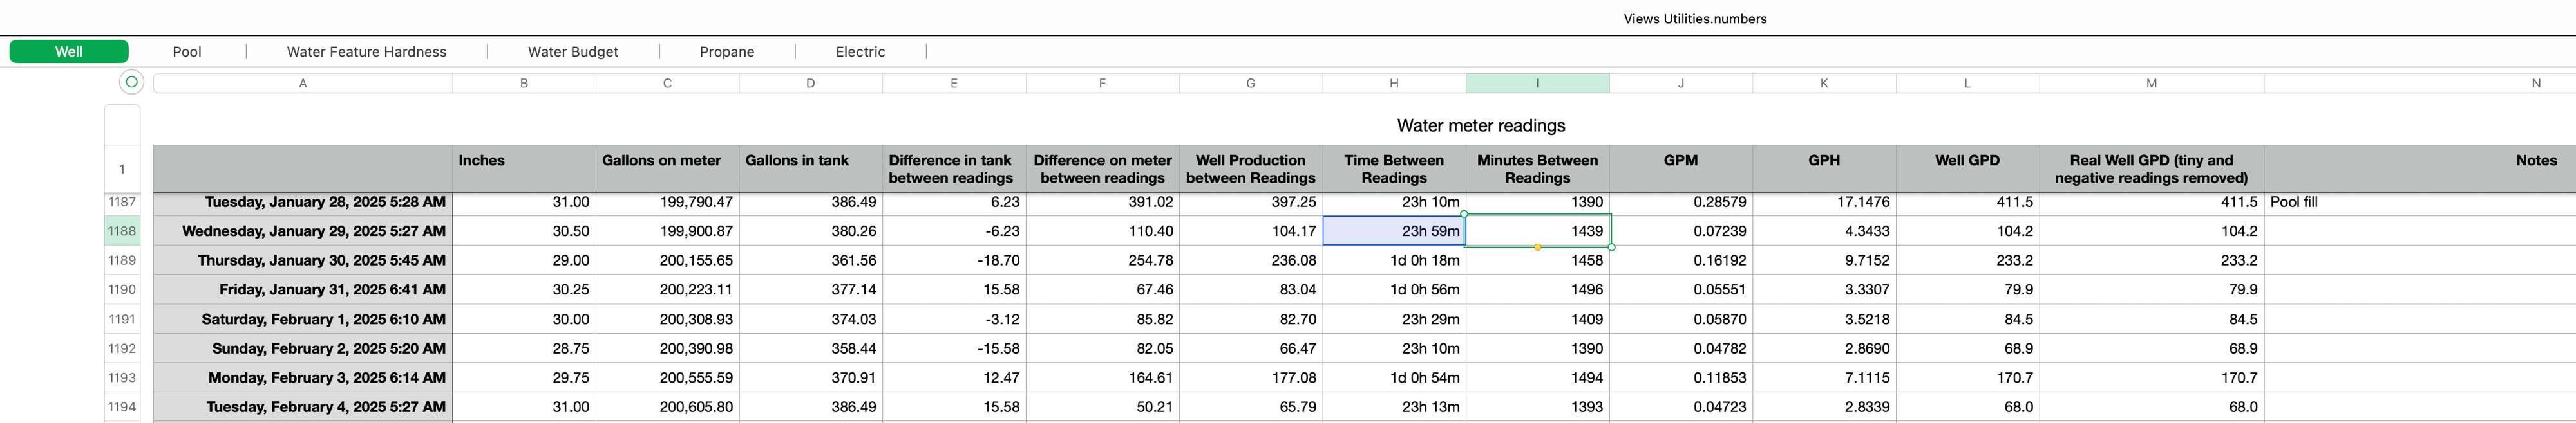Click the yellow autofill handle on selected cell
The image size is (2576, 423).
[x=1537, y=246]
